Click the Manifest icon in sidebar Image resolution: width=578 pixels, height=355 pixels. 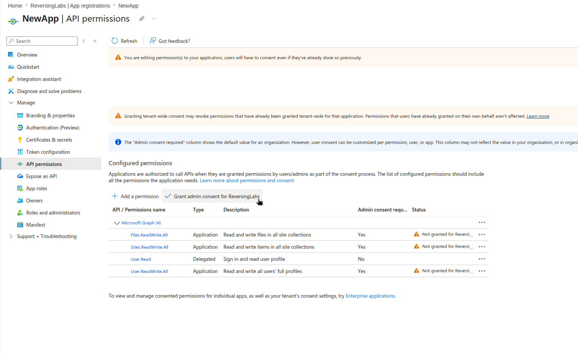[20, 225]
